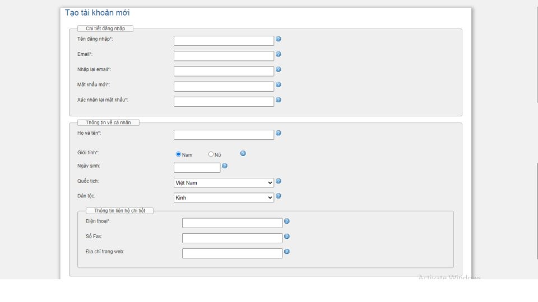
Task: Show help for Điện thoại field
Action: coord(287,221)
